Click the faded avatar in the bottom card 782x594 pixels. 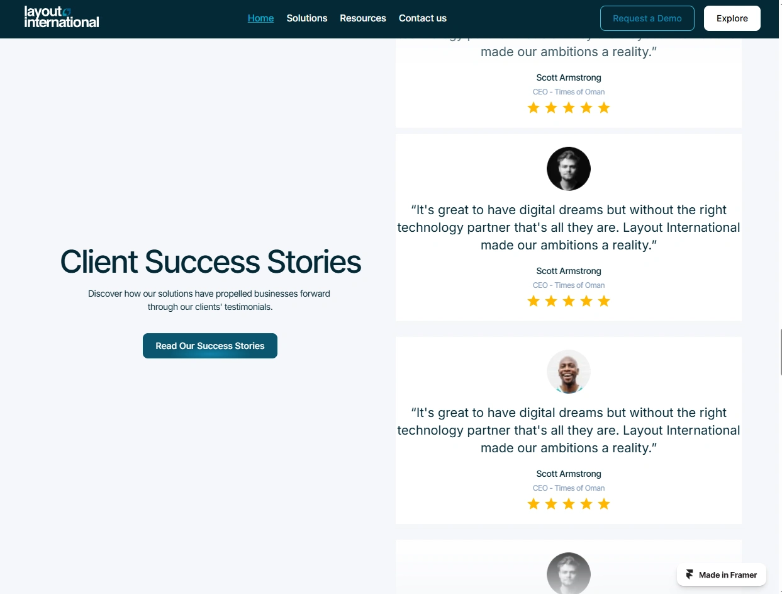(569, 573)
